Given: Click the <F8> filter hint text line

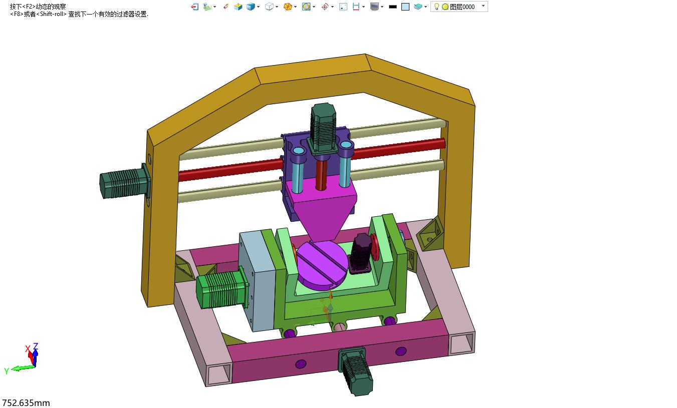Looking at the screenshot, I should tap(79, 14).
